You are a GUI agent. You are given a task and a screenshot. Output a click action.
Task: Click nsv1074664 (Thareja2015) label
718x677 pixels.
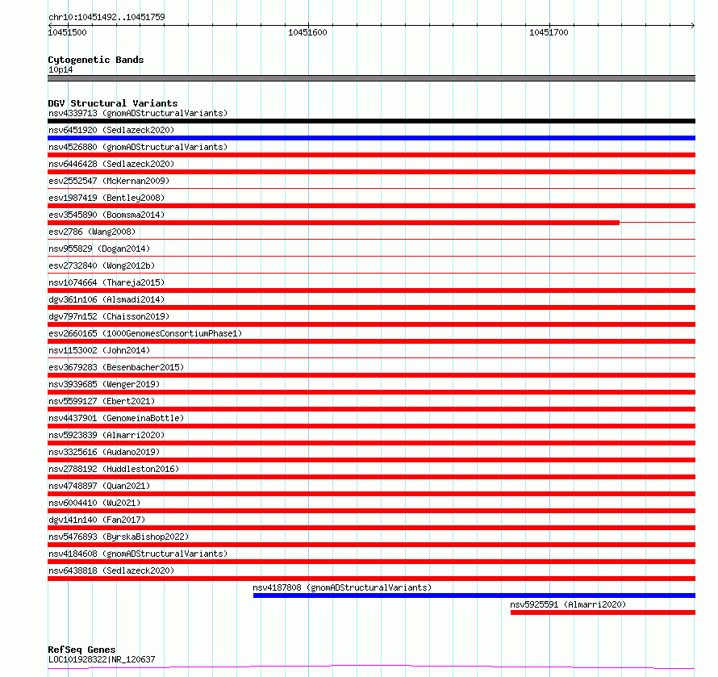click(x=106, y=282)
